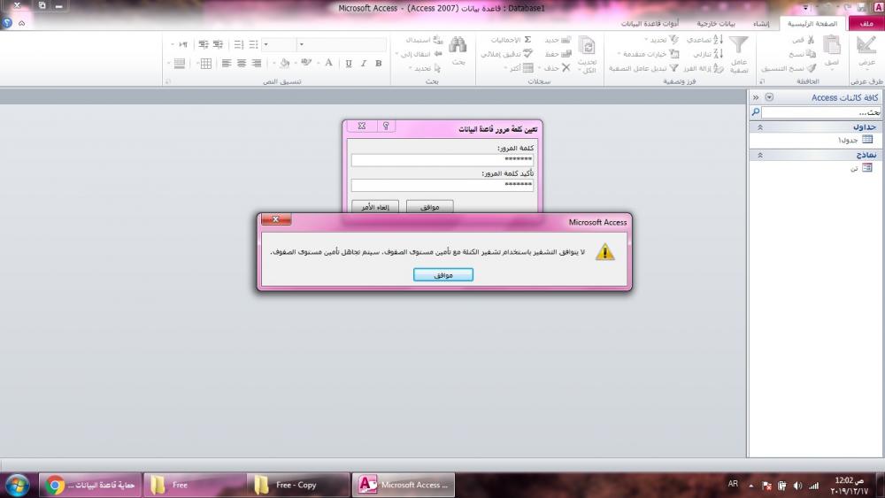
Task: Open the font name combo box
Action: (302, 44)
